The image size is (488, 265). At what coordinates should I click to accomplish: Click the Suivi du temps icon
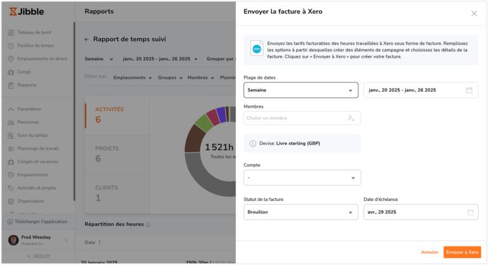pos(11,136)
